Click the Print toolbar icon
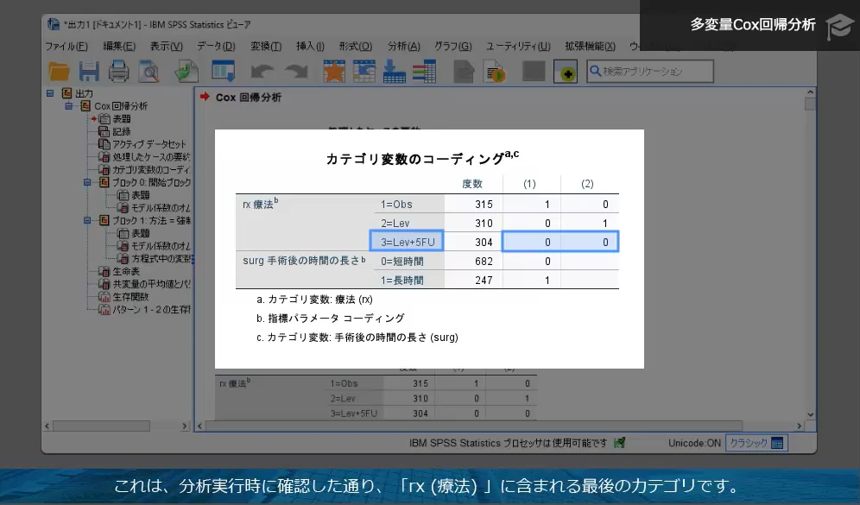Viewport: 860px width, 505px height. point(118,72)
